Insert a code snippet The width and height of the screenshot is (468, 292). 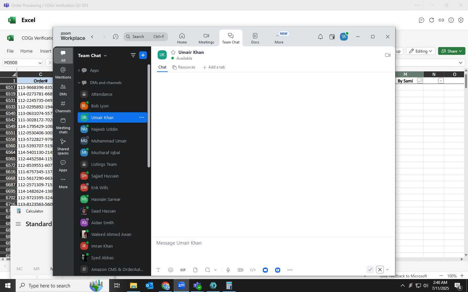[253, 270]
